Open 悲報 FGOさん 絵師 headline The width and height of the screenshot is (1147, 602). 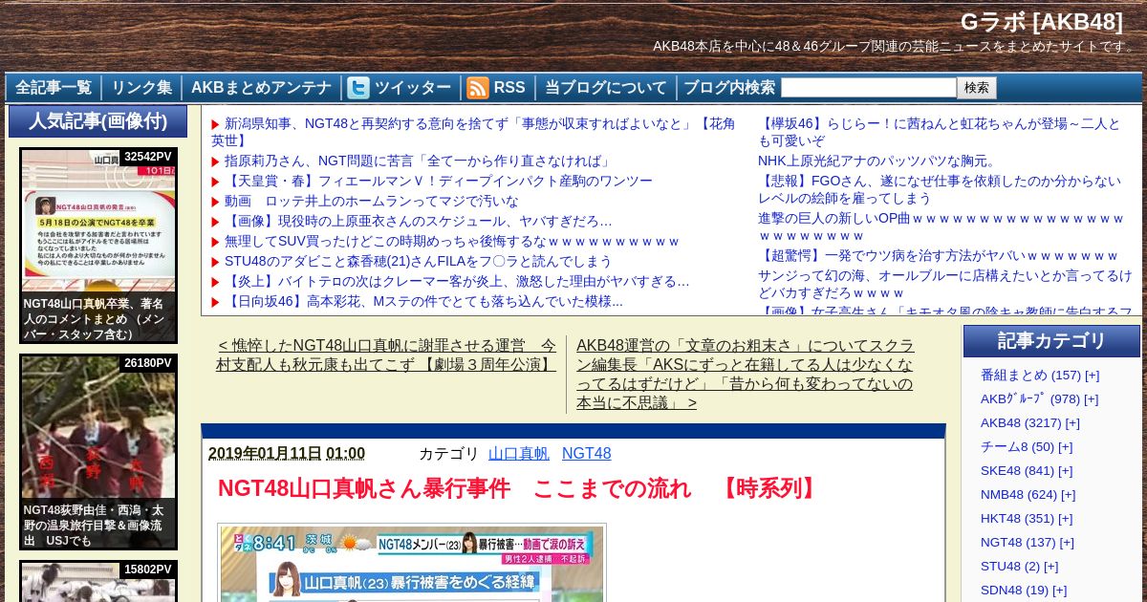[940, 189]
